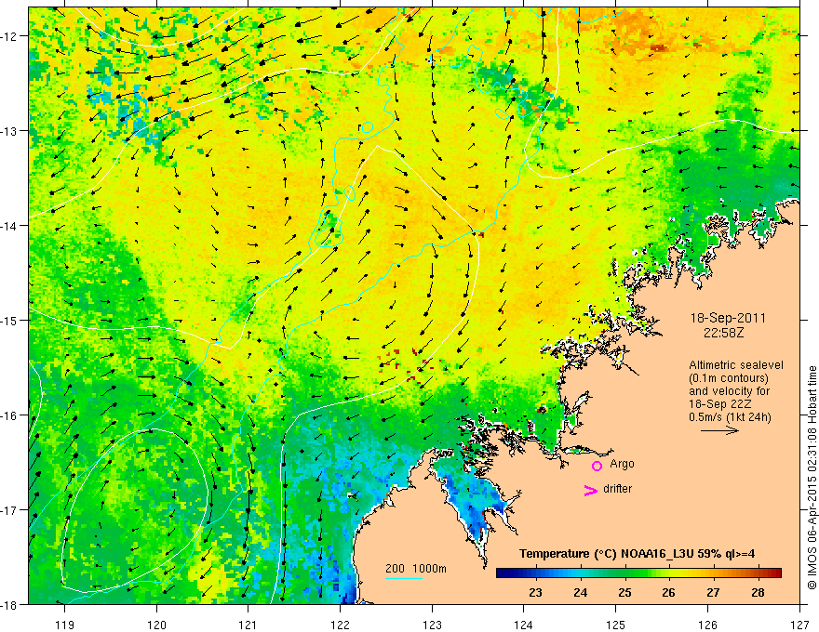The height and width of the screenshot is (632, 819).
Task: Click the time label 22:58Z
Action: point(723,332)
